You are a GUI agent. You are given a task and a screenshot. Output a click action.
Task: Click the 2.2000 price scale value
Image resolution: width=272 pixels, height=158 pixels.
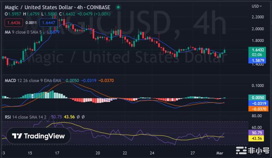pos(258,17)
